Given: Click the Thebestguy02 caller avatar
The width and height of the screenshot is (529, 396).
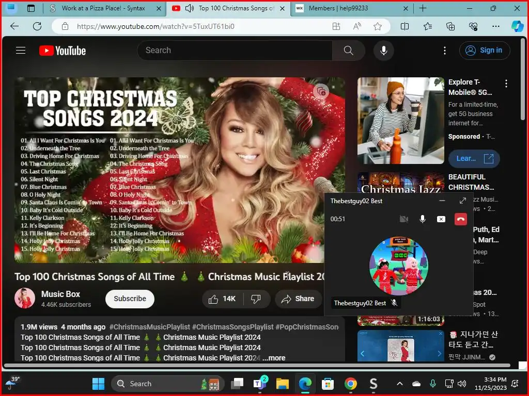Looking at the screenshot, I should pos(399,266).
